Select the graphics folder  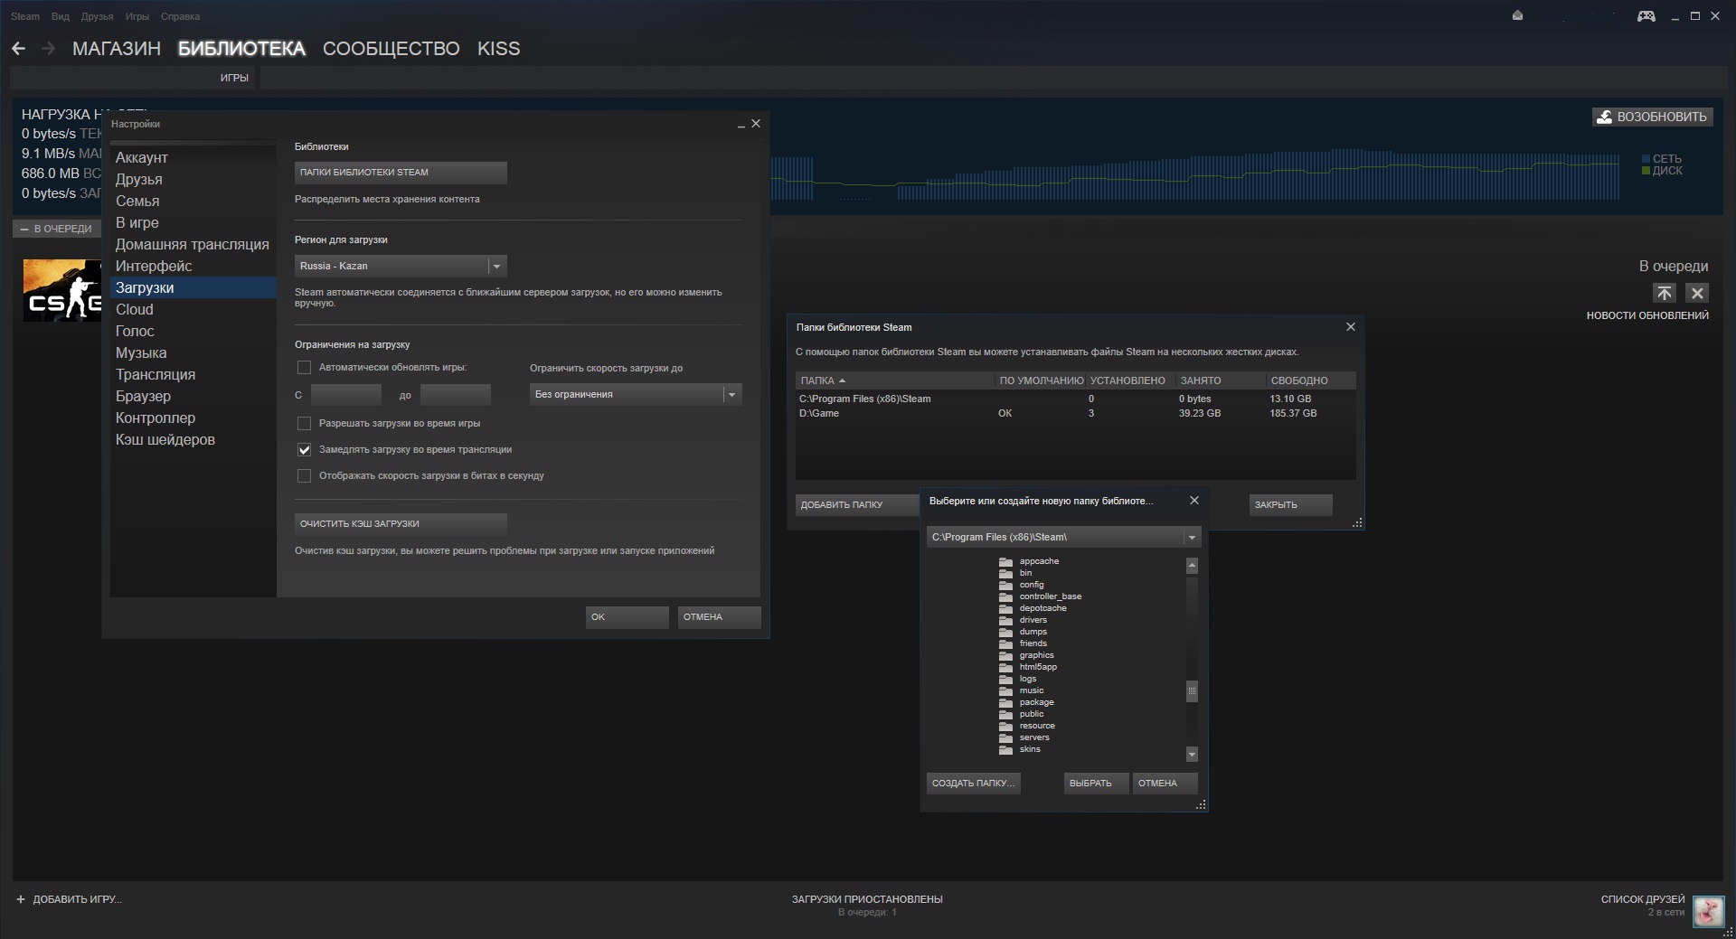click(1036, 655)
